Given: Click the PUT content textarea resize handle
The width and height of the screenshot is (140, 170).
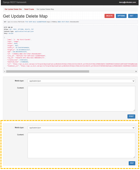Looking at the screenshot, I should [134, 157].
